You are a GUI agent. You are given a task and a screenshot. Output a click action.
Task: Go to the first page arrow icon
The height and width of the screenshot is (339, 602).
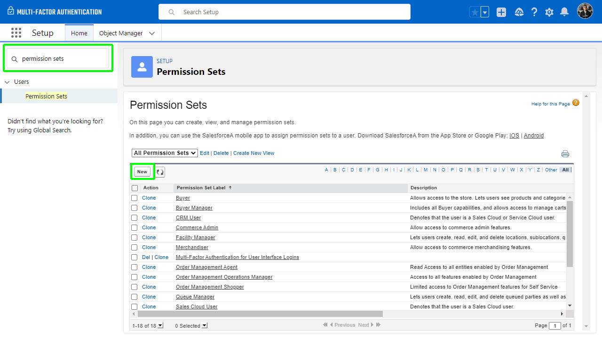325,325
